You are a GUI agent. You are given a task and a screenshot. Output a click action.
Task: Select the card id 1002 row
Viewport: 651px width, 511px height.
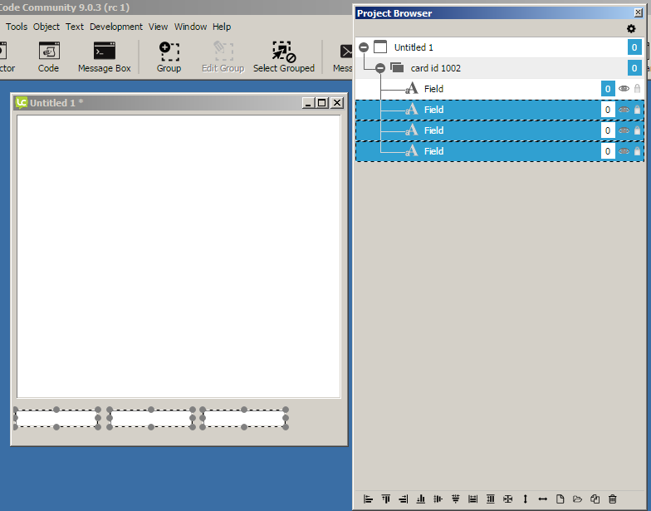500,68
